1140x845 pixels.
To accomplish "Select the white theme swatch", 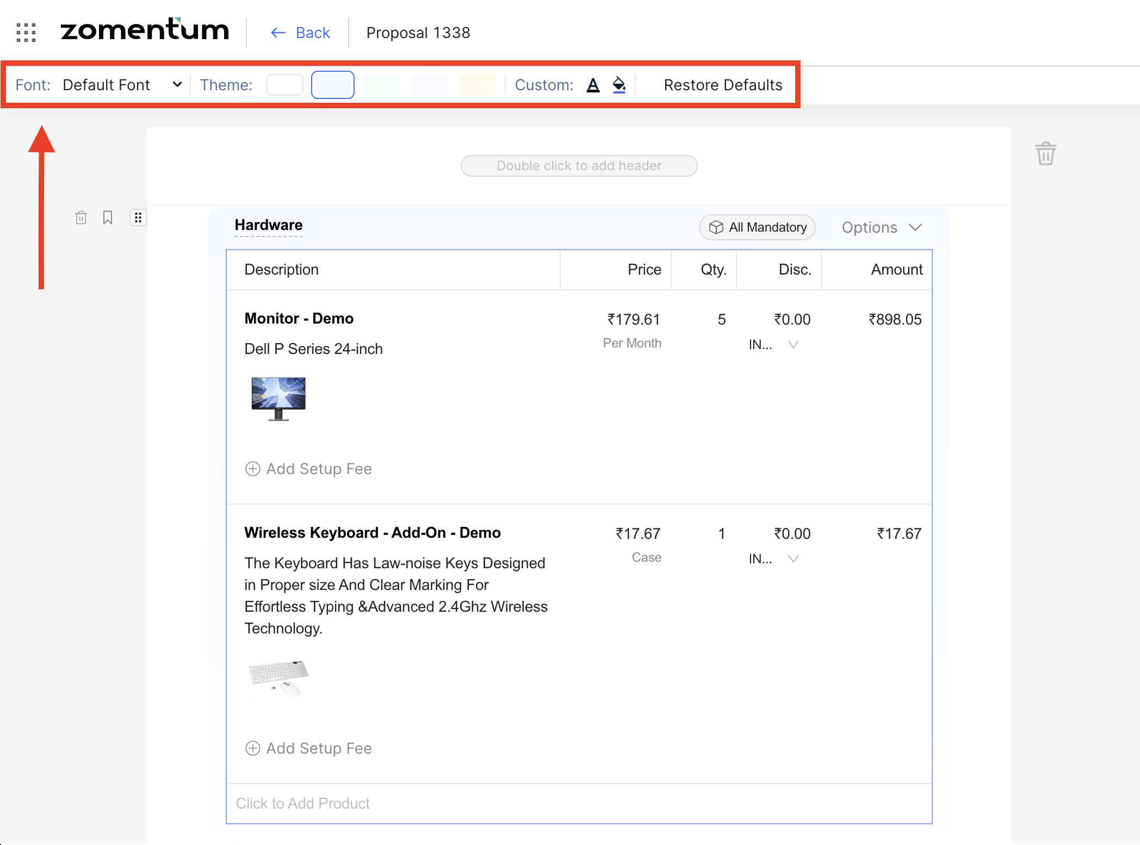I will (x=284, y=85).
